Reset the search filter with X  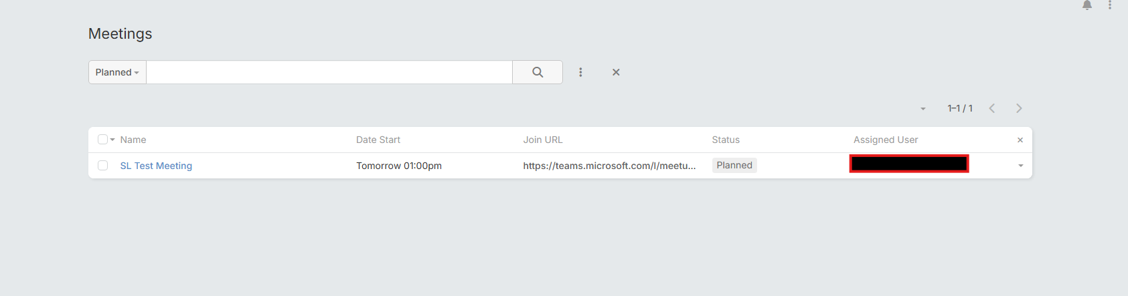(616, 72)
